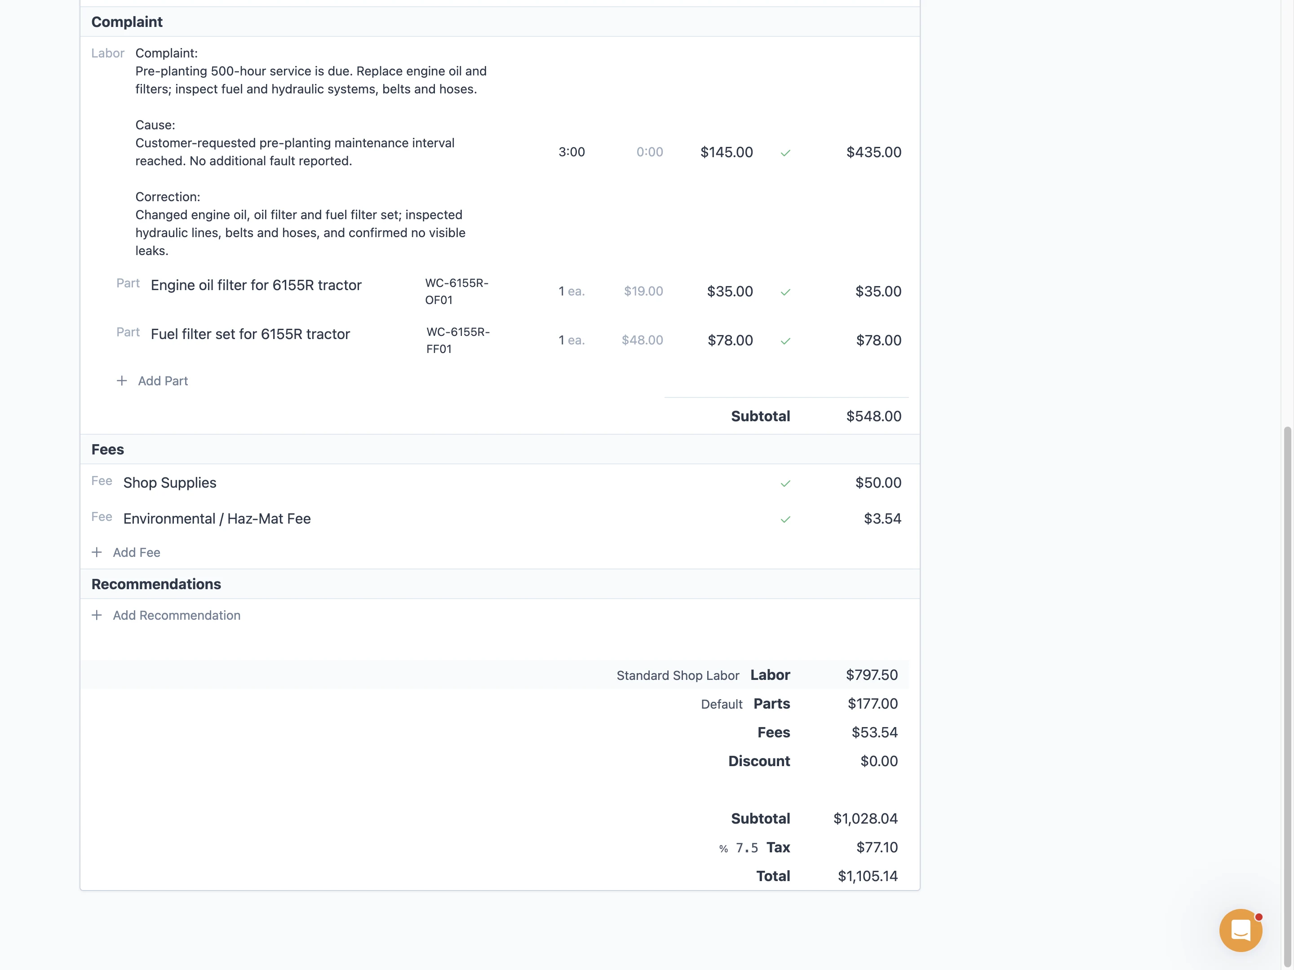Click the oil filter 1 ea. quantity
The image size is (1294, 970).
pos(572,291)
